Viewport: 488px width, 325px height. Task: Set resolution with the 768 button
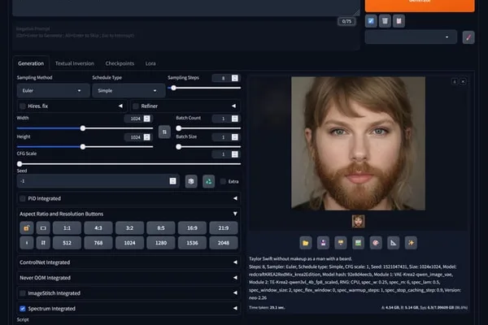pos(98,243)
